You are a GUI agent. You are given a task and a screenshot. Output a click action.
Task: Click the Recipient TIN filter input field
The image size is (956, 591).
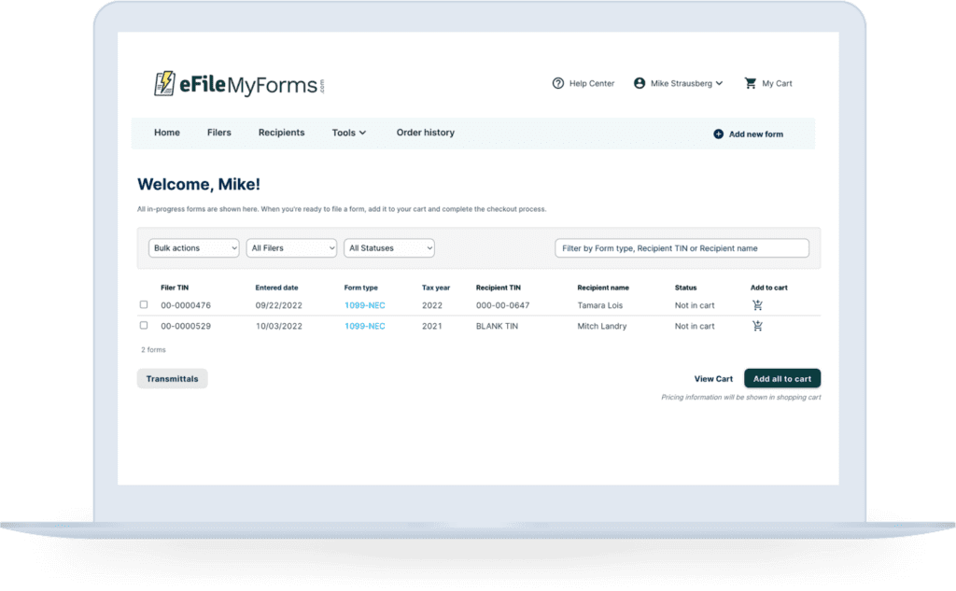point(682,247)
